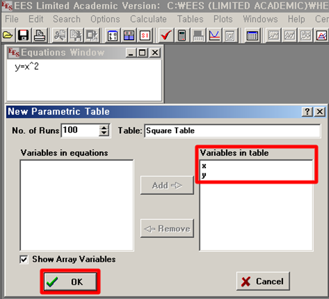This screenshot has height=299, width=329.
Task: Cancel the New Parametric Table dialog
Action: click(x=263, y=281)
